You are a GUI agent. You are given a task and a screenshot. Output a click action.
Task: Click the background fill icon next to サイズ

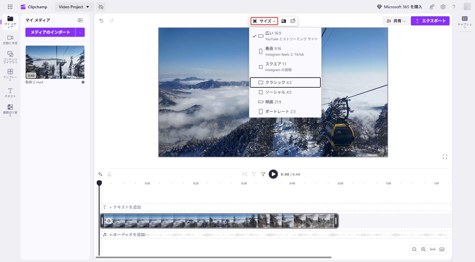pos(284,21)
